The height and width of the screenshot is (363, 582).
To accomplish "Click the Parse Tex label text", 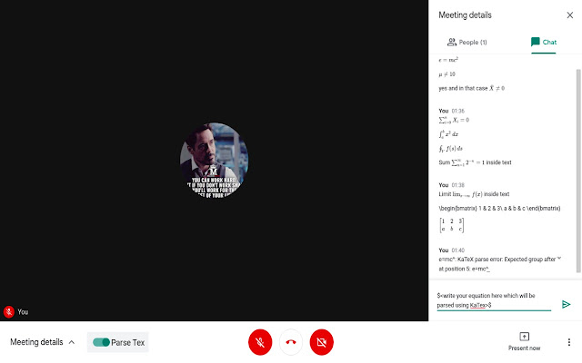I will click(127, 343).
